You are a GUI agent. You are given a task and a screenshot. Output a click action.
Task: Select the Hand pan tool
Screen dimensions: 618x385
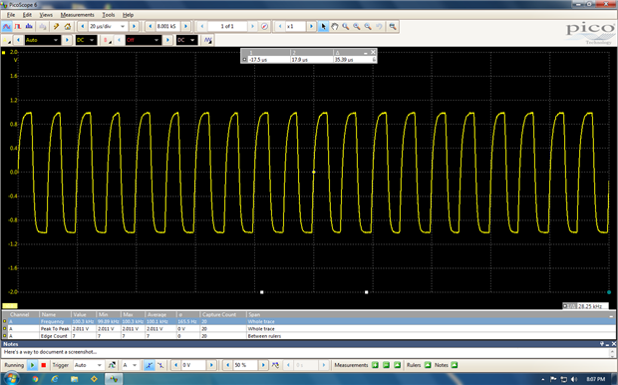click(334, 26)
